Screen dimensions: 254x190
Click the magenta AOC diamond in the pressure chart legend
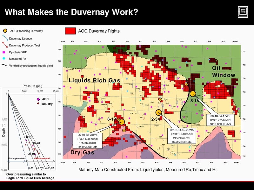pyautogui.click(x=38, y=99)
